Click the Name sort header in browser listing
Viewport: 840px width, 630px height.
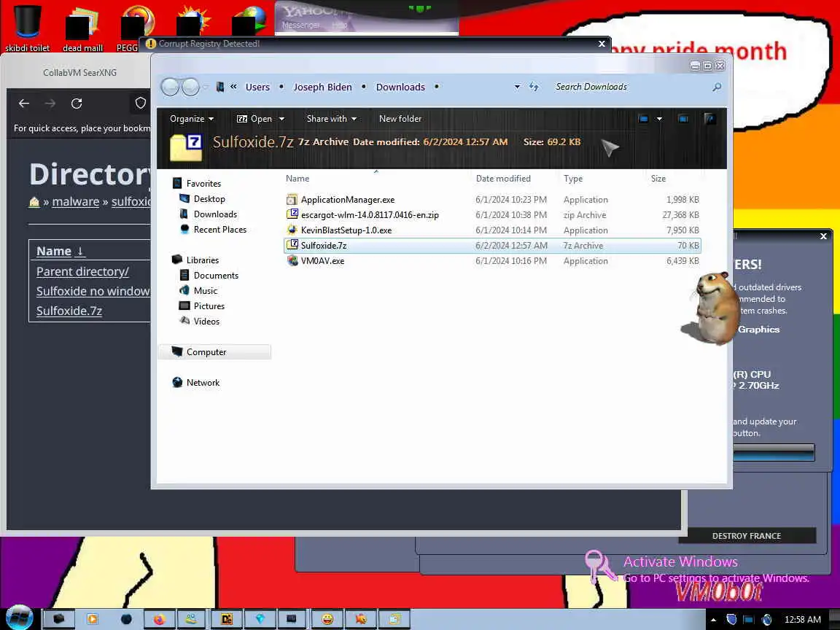(x=60, y=251)
